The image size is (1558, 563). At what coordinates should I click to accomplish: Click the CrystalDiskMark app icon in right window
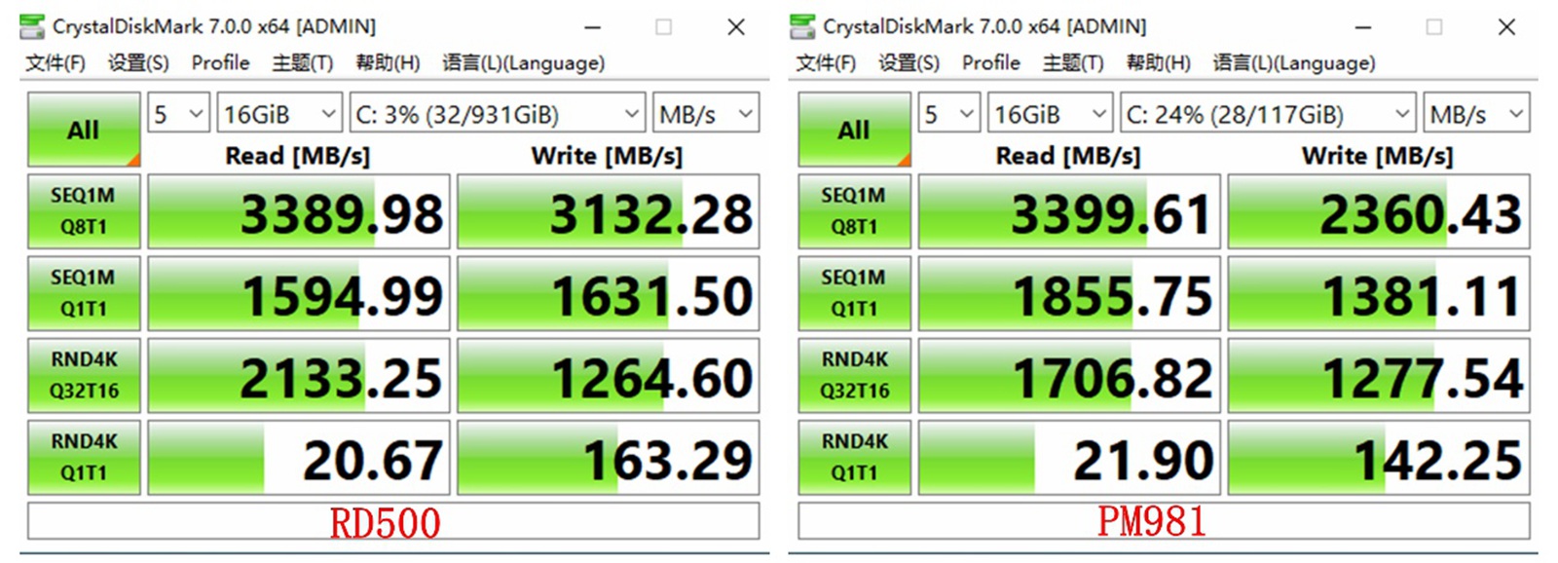click(802, 26)
